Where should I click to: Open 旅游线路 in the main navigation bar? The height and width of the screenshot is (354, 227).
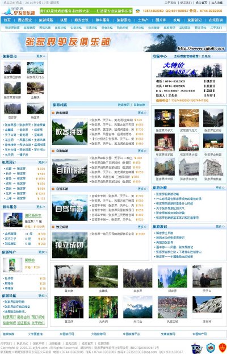tap(46, 20)
